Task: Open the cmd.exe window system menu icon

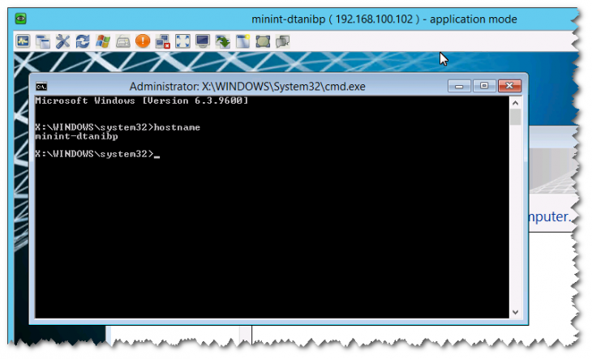Action: tap(41, 87)
